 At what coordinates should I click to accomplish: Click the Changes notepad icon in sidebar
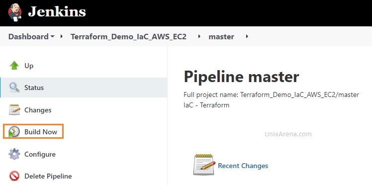[x=14, y=110]
